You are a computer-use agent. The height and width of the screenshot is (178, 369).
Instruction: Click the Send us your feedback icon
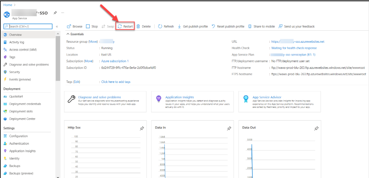point(281,26)
